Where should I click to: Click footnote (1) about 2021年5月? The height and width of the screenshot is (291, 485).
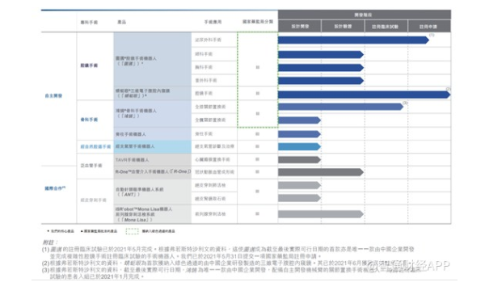(228, 253)
